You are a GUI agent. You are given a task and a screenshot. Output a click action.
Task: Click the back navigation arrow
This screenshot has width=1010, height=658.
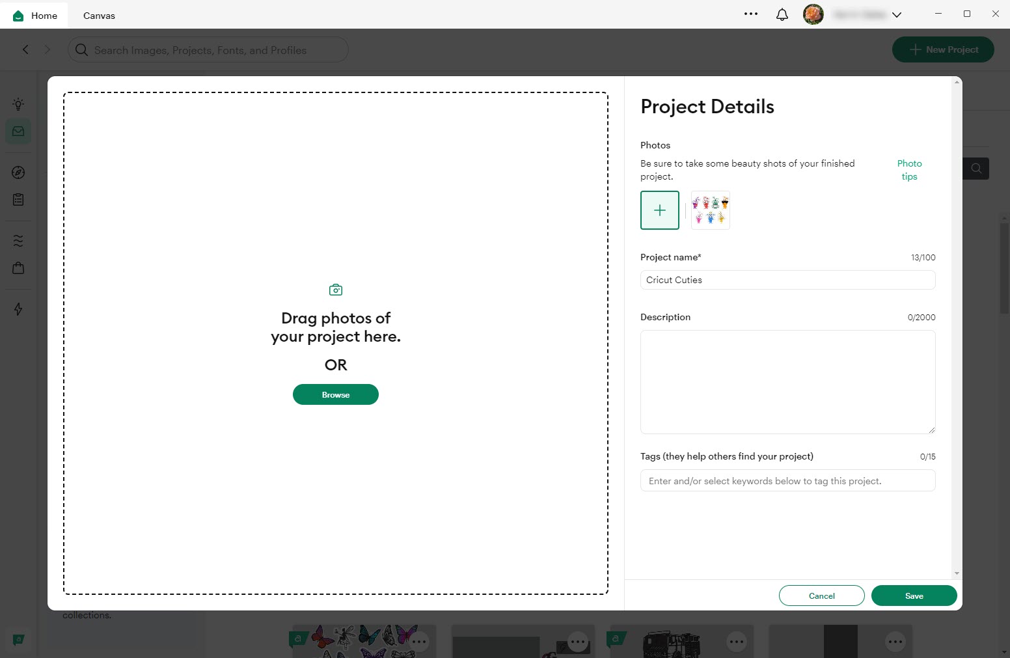tap(25, 49)
